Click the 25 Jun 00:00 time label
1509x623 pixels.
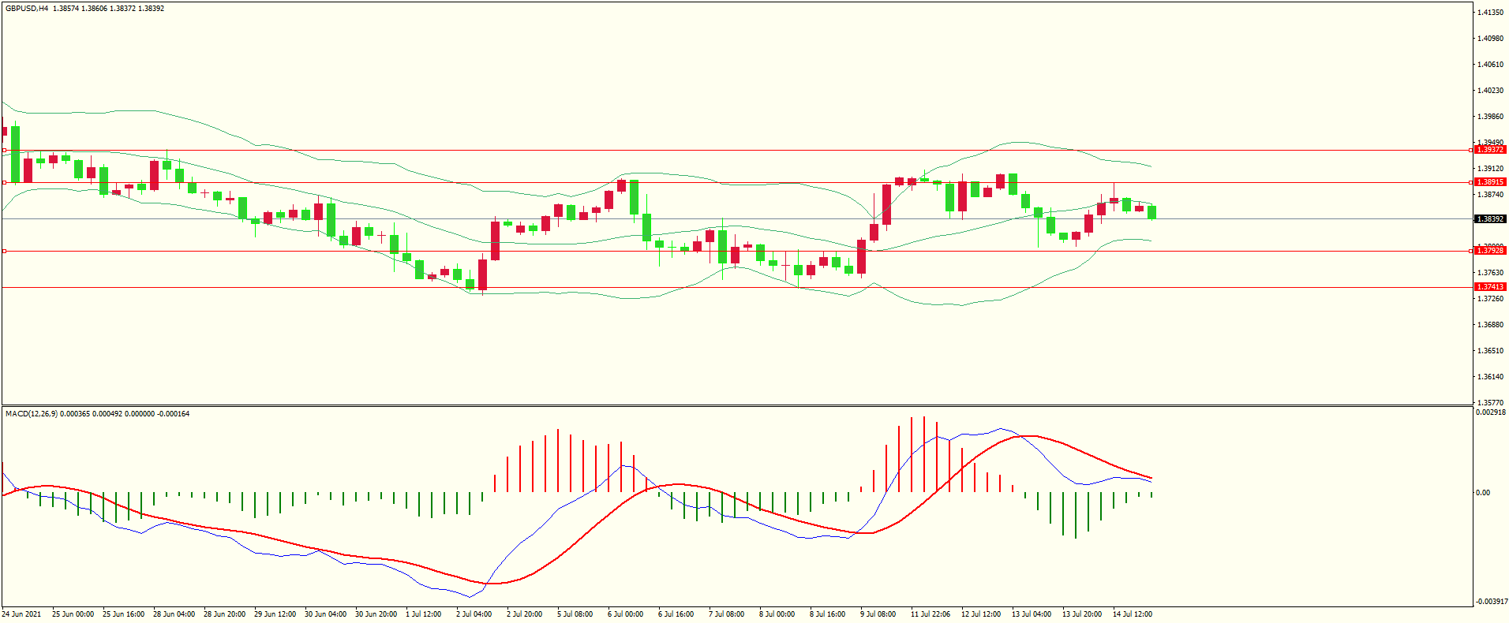click(73, 614)
